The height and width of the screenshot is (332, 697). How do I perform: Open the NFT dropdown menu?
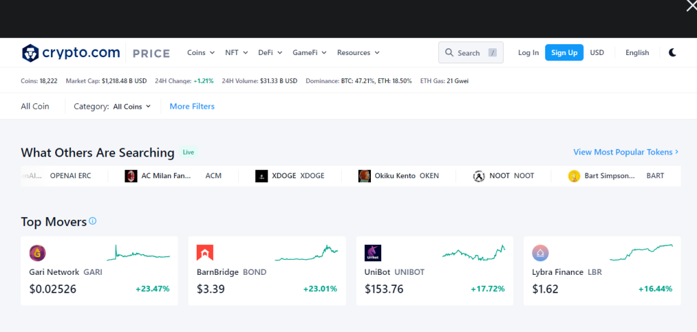point(236,52)
